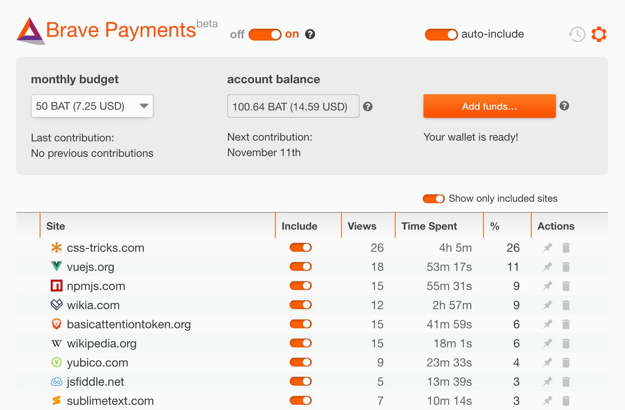Click help icon beside Add funds
Image resolution: width=625 pixels, height=410 pixels.
coord(564,106)
